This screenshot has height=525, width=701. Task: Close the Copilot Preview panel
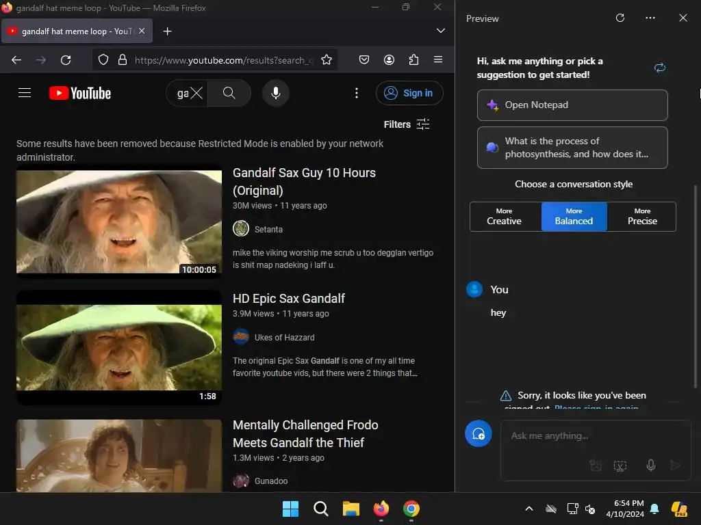(x=683, y=18)
